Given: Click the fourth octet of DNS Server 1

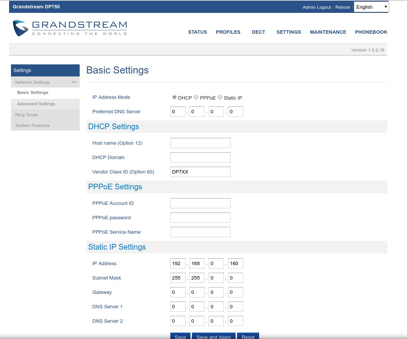Looking at the screenshot, I should [236, 306].
